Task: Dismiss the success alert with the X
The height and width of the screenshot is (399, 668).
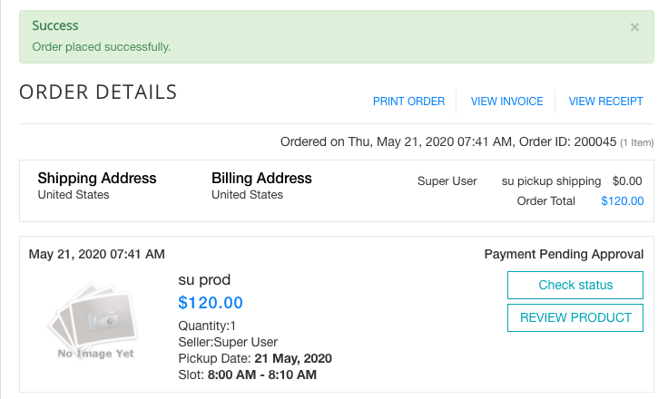Action: click(x=634, y=27)
